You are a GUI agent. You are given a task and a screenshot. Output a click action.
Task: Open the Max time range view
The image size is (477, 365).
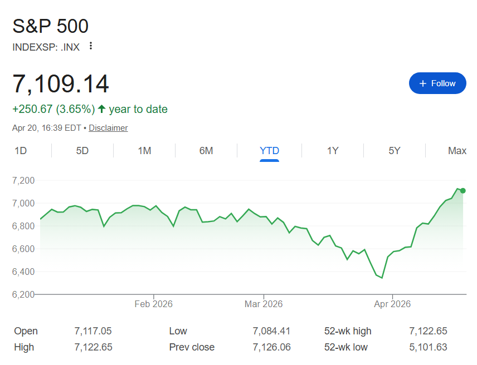(x=456, y=151)
